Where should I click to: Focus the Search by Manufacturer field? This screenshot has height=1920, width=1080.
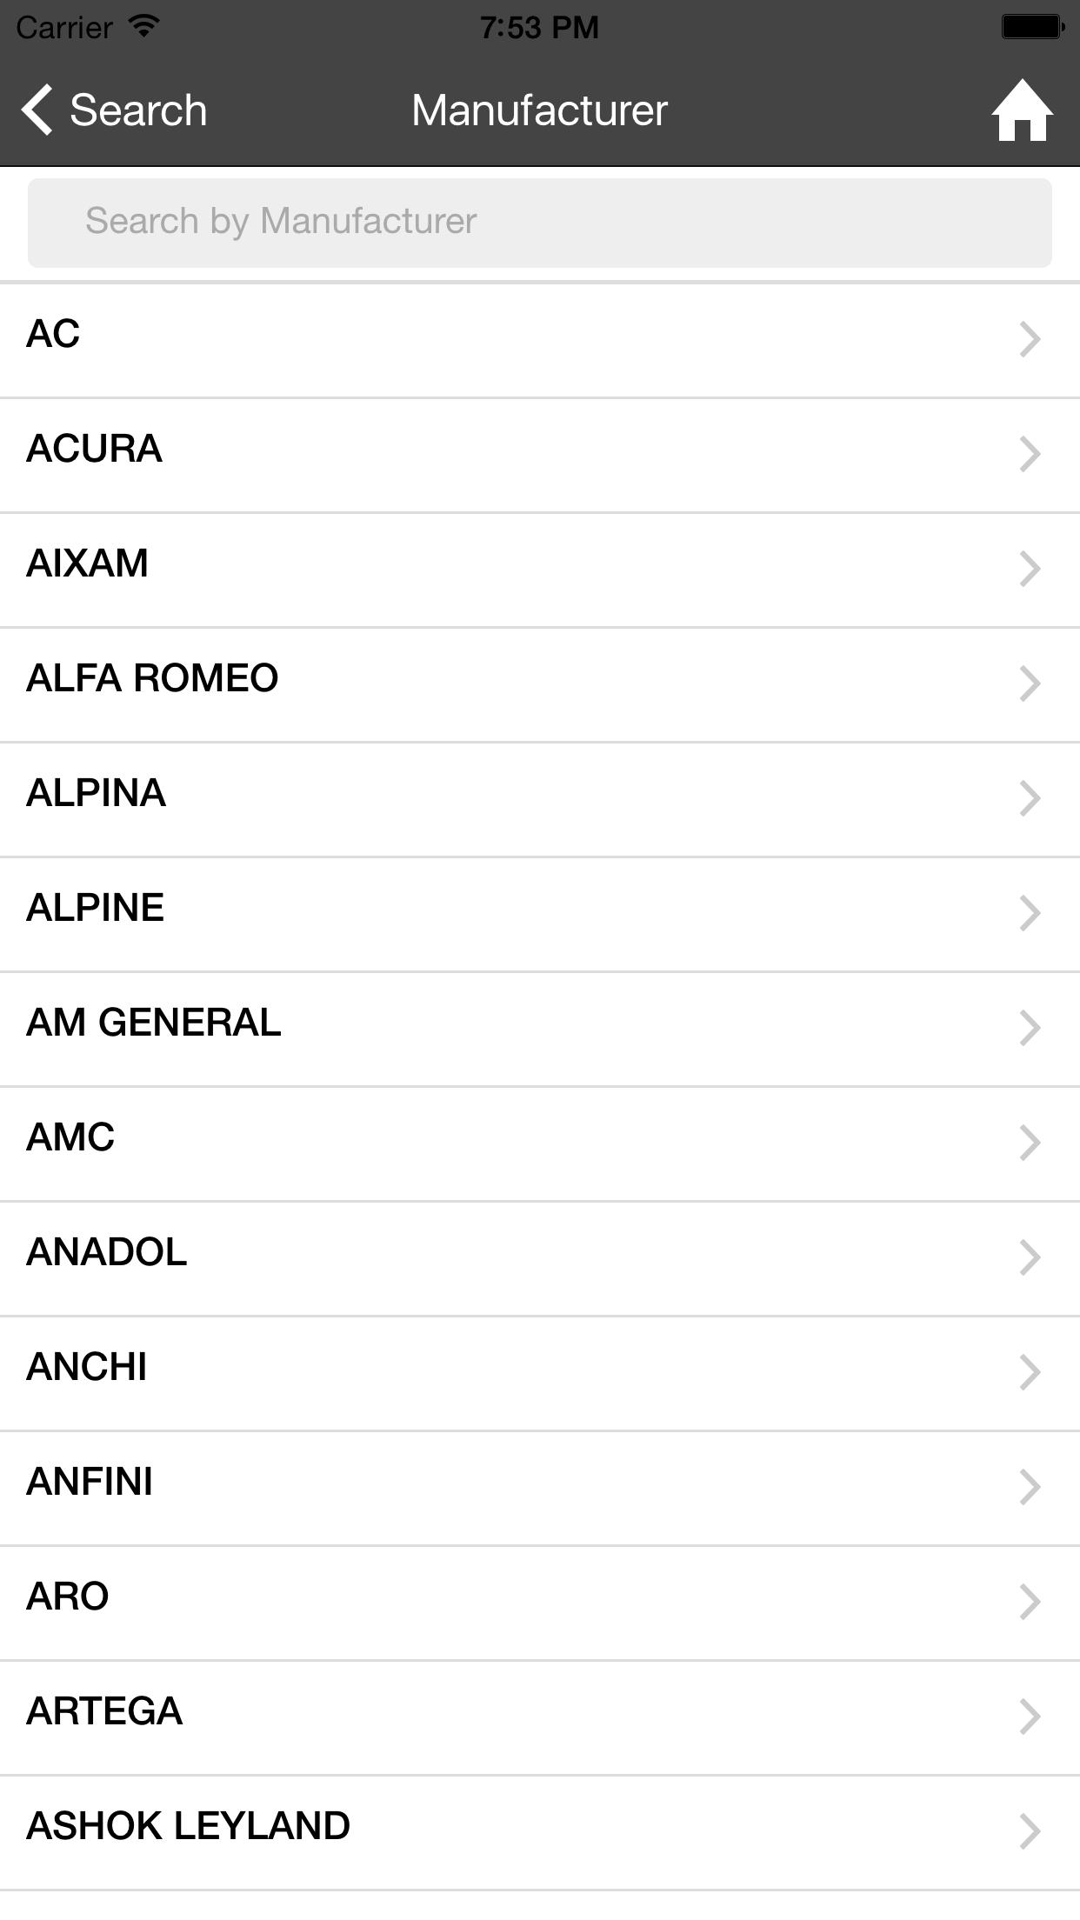(x=539, y=223)
